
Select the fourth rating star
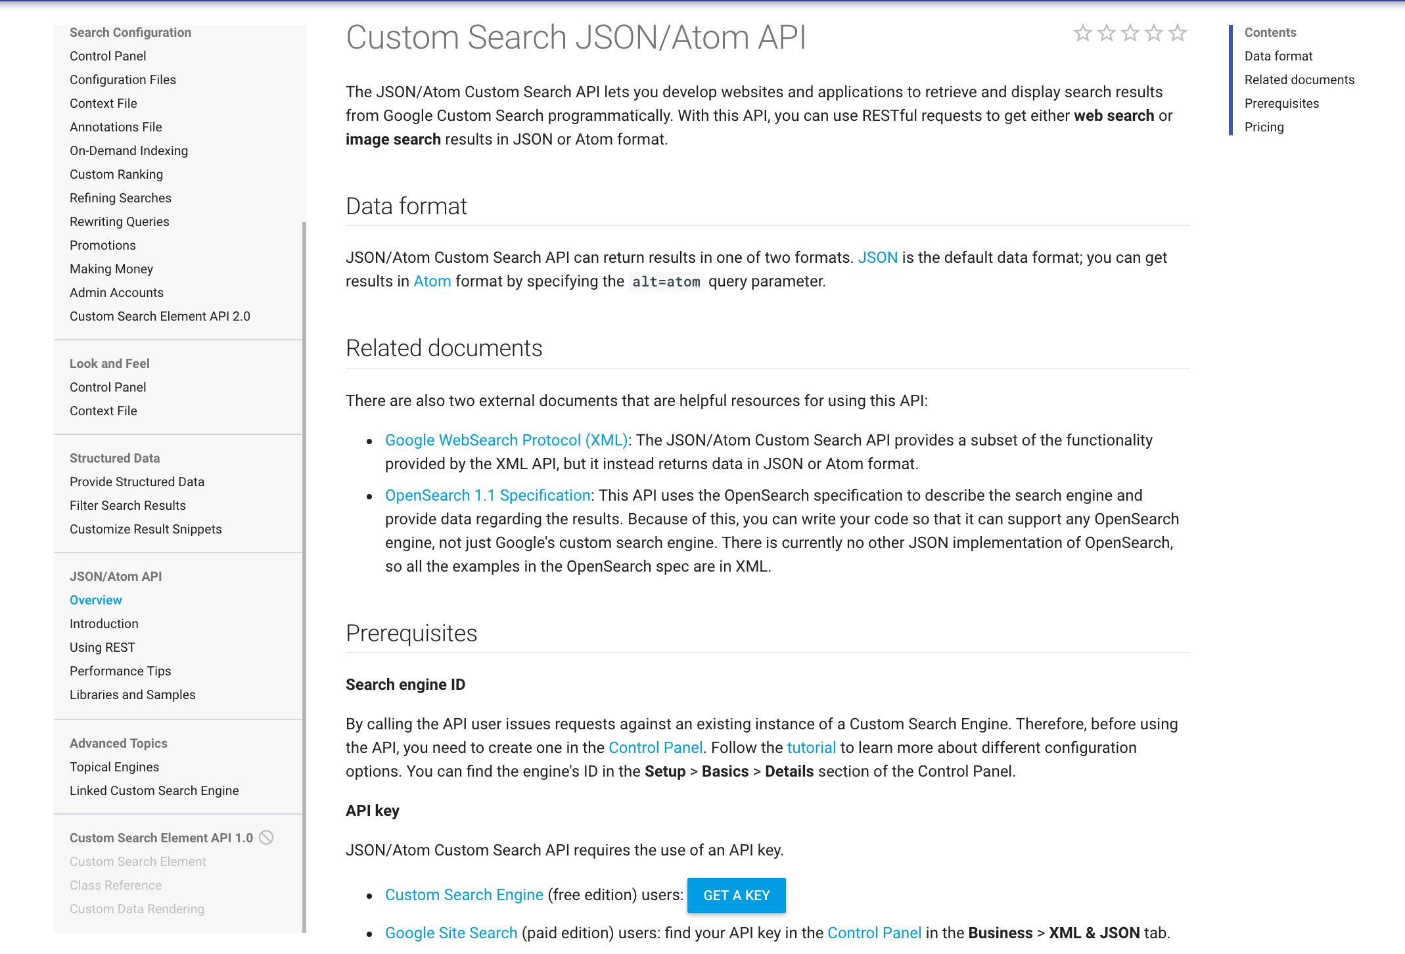(x=1154, y=33)
